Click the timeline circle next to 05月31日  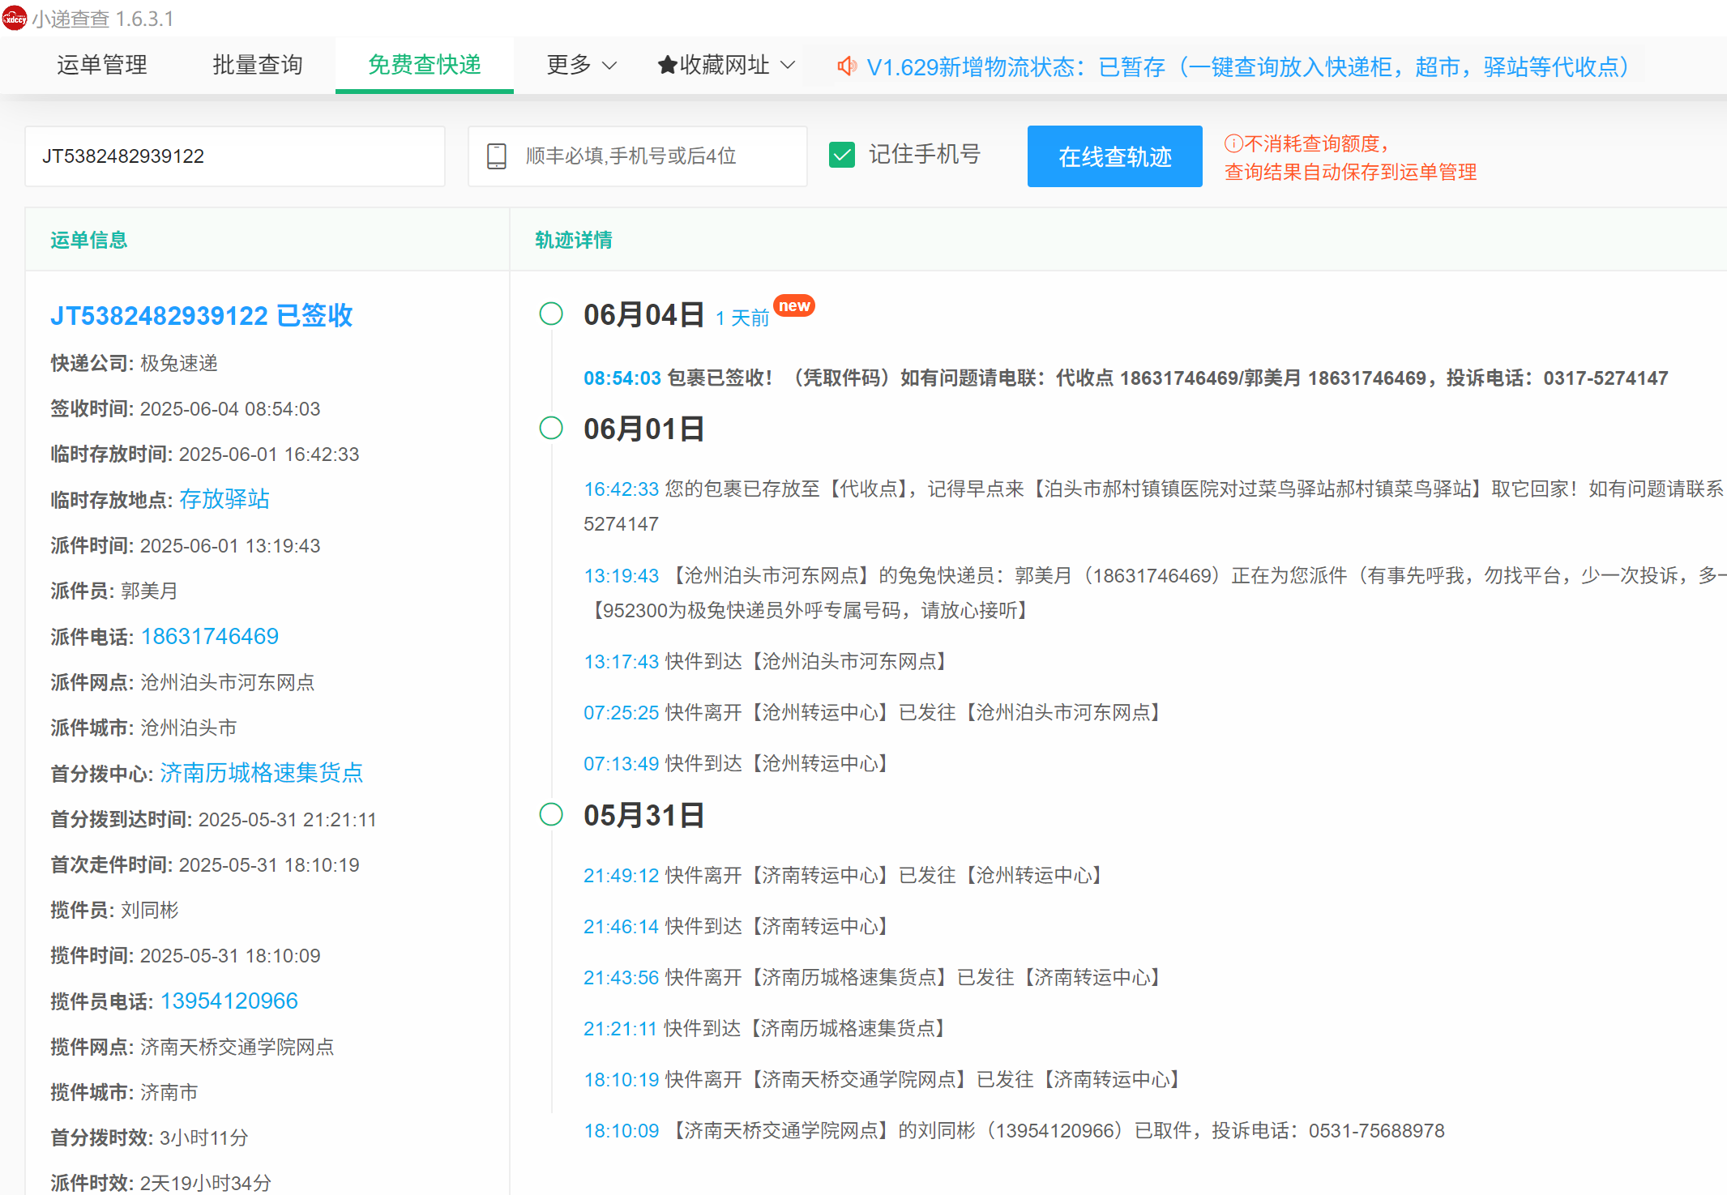coord(551,815)
